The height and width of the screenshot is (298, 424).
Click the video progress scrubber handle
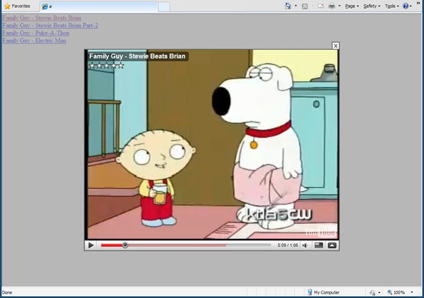pos(125,245)
